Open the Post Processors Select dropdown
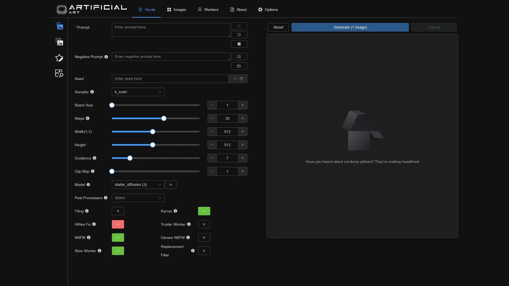The height and width of the screenshot is (286, 509). 138,198
